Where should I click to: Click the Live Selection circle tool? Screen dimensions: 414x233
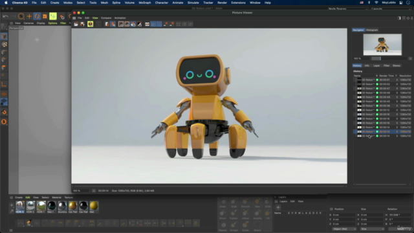coord(21,16)
